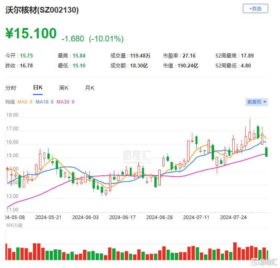The width and height of the screenshot is (280, 268).
Task: Click the 52-week low value 4.80
Action: click(x=246, y=66)
